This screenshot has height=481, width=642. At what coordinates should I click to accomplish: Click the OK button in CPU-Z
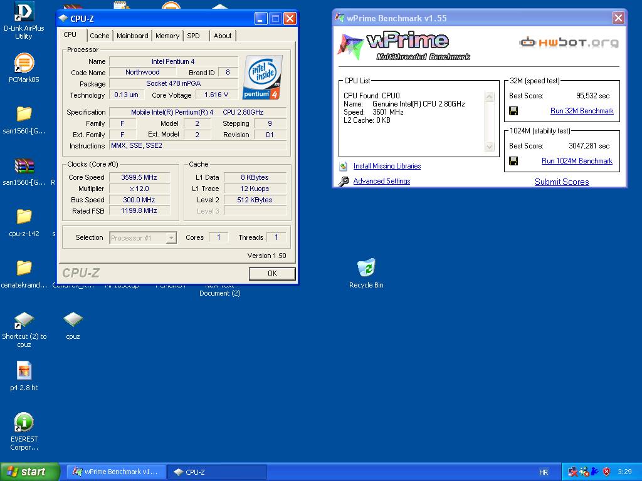pos(272,274)
